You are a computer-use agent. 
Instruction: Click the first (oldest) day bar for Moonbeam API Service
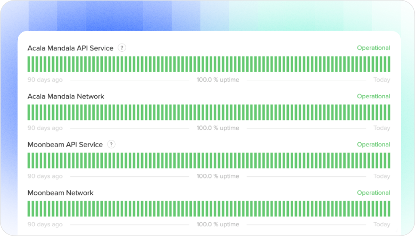coord(29,161)
